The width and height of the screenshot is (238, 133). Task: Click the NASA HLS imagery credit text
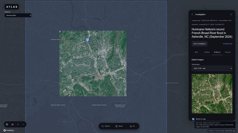215,125
